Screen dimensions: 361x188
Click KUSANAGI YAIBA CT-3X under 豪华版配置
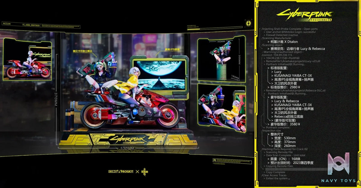pos(291,105)
